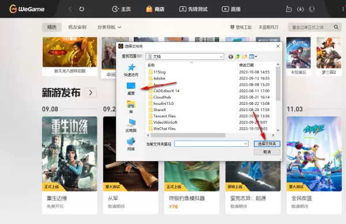This screenshot has width=346, height=224.
Task: Click the WeGame logo
Action: click(x=27, y=9)
